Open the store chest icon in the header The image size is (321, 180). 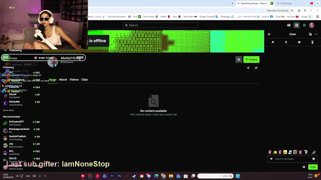click(296, 25)
